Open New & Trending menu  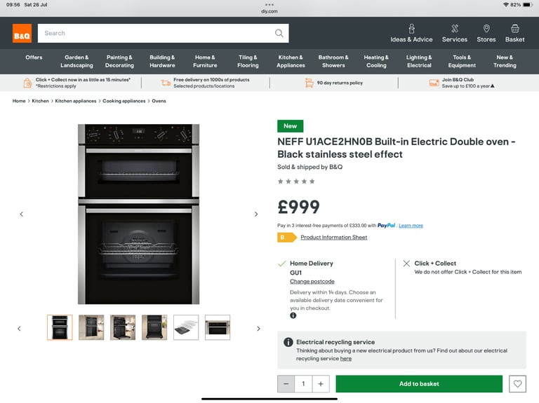[505, 61]
